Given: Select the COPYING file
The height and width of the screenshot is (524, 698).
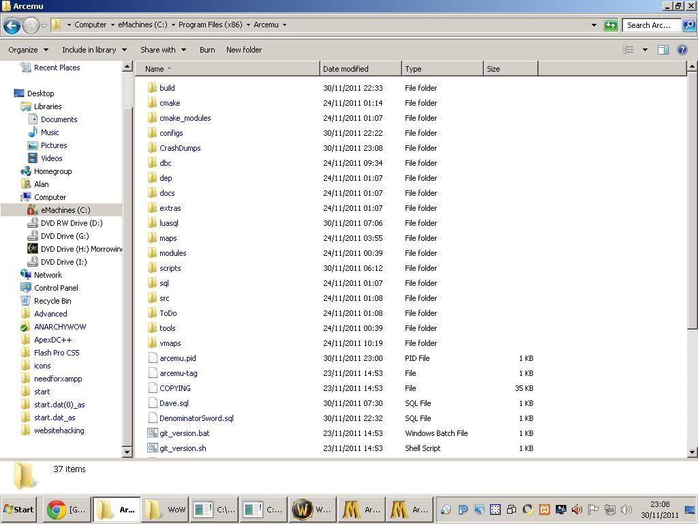Looking at the screenshot, I should pos(175,388).
